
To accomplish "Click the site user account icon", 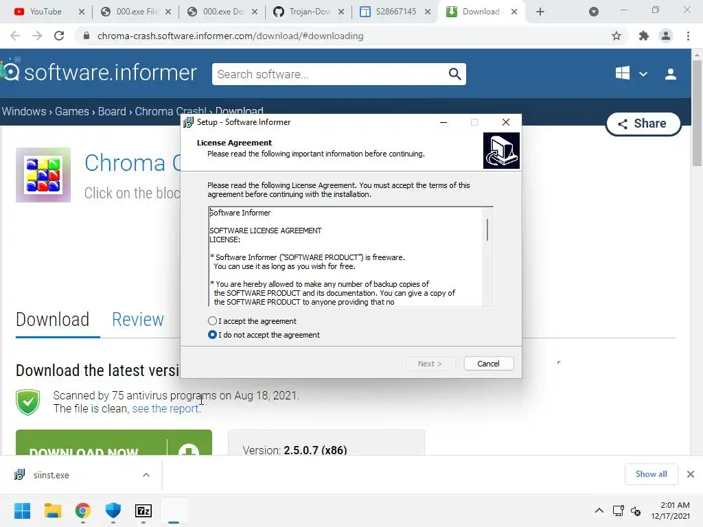I will [670, 74].
